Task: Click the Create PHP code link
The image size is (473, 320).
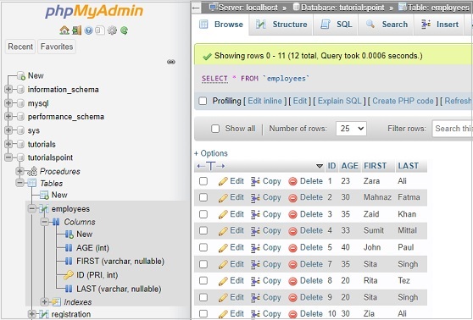Action: pos(403,101)
